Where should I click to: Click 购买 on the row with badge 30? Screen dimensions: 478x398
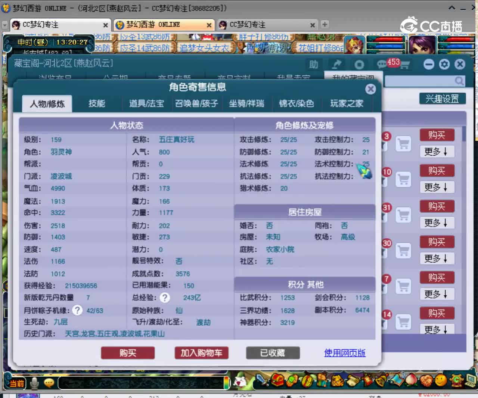coord(437,242)
